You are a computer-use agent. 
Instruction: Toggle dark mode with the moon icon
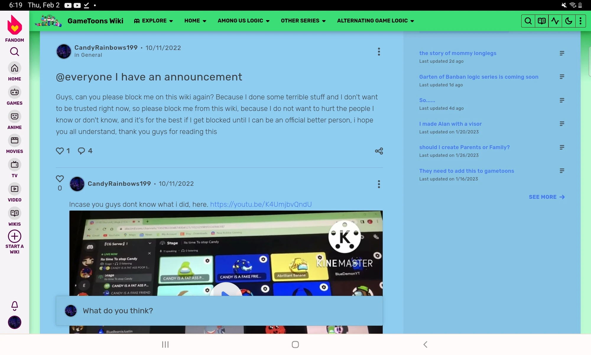coord(568,21)
